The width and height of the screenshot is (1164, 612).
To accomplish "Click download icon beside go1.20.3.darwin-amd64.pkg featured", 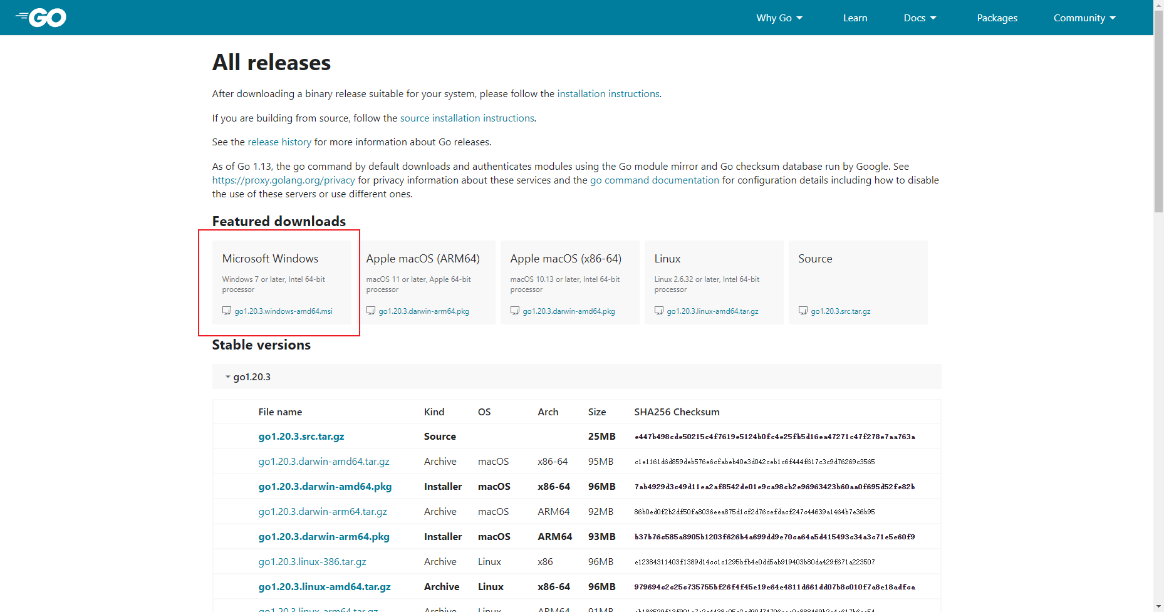I will 515,311.
